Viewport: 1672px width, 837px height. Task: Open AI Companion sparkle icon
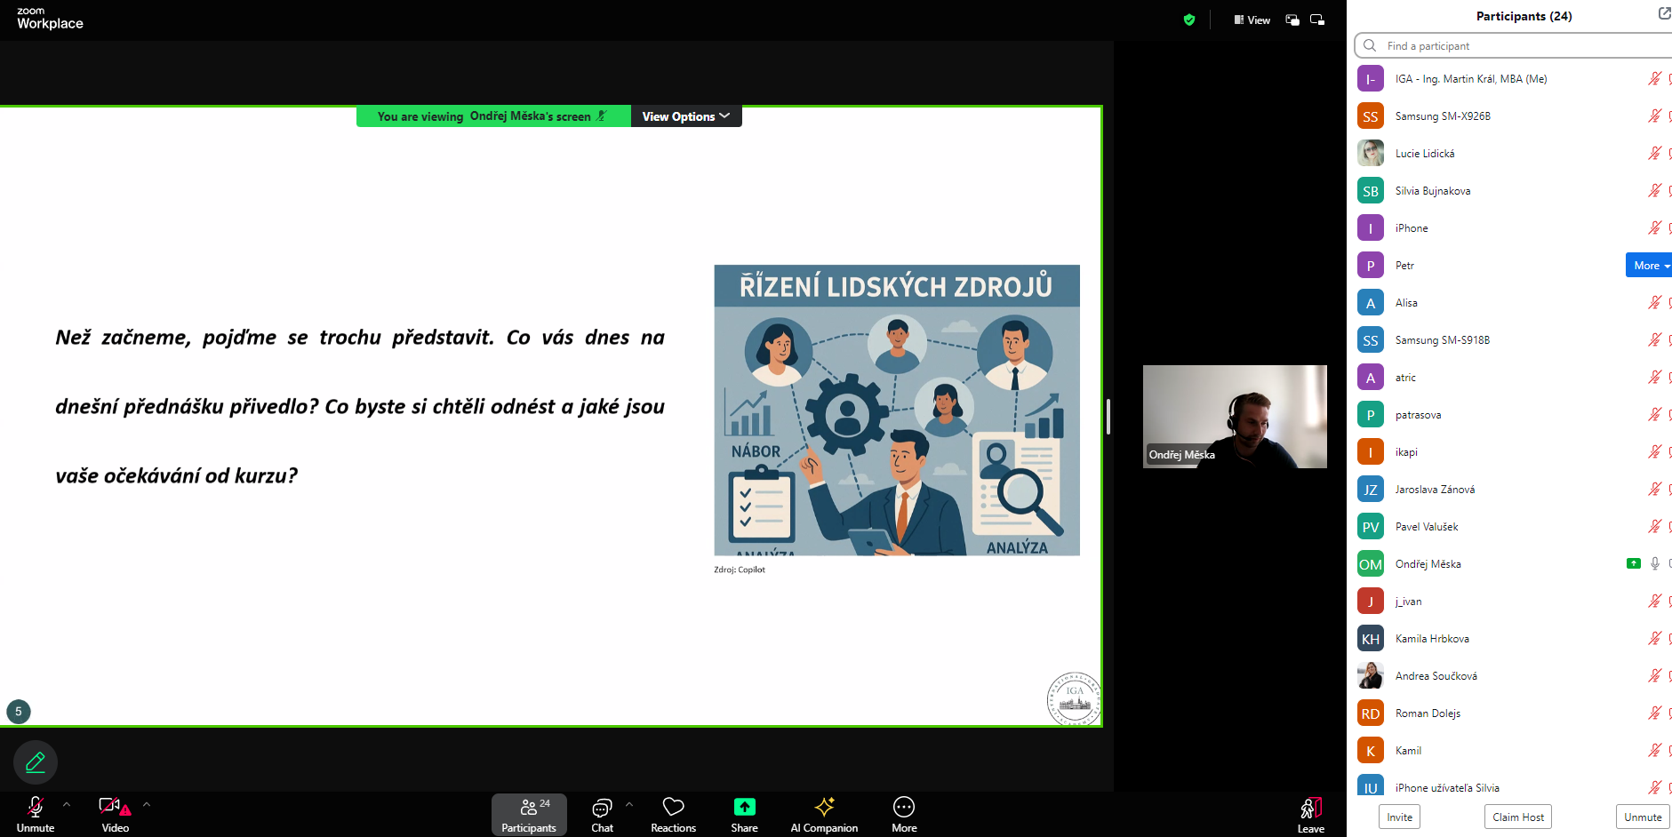coord(824,807)
